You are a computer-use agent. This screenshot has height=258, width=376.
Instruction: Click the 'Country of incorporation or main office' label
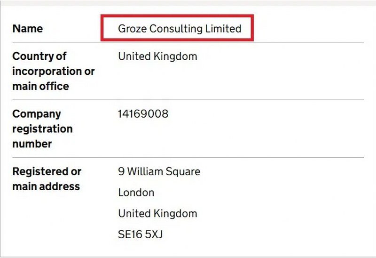pyautogui.click(x=53, y=71)
